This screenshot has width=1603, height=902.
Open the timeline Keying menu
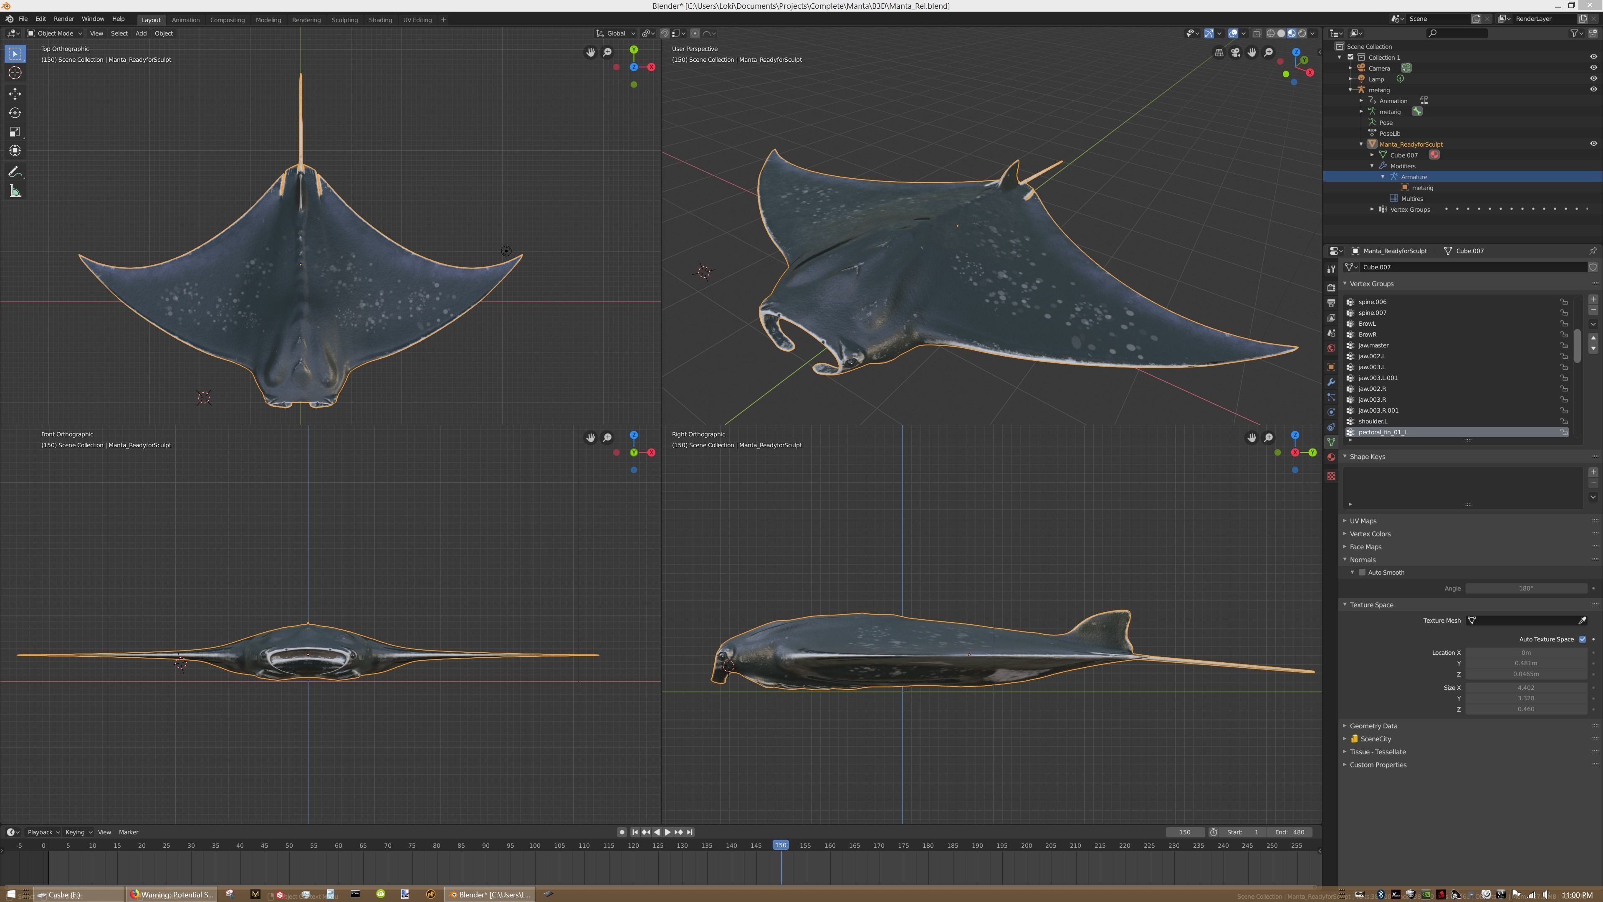(78, 833)
